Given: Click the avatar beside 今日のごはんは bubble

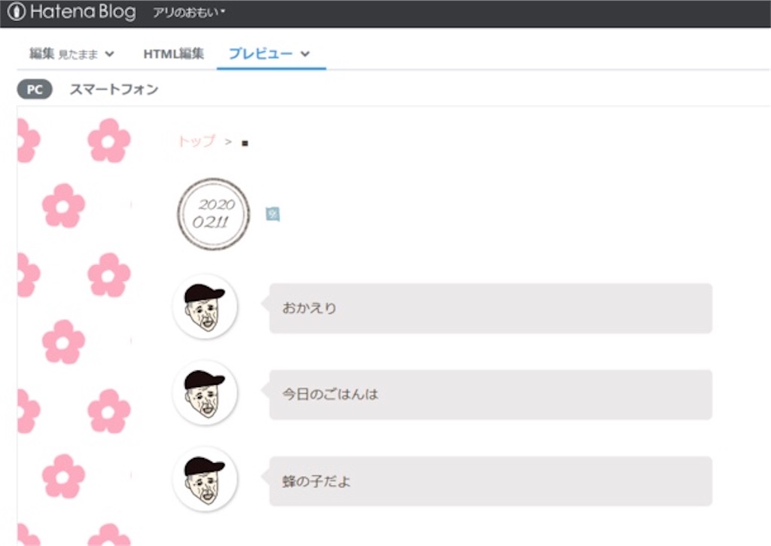Looking at the screenshot, I should click(205, 393).
